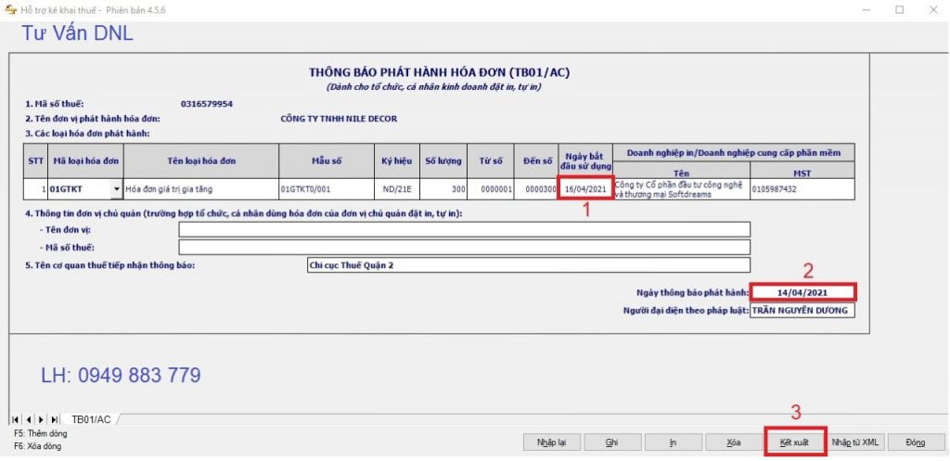This screenshot has width=950, height=461.
Task: Select the MST cell 0105987432
Action: [802, 189]
